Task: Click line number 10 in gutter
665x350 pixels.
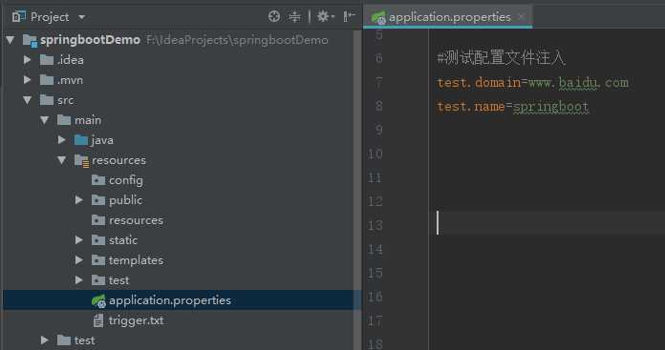Action: pyautogui.click(x=375, y=154)
